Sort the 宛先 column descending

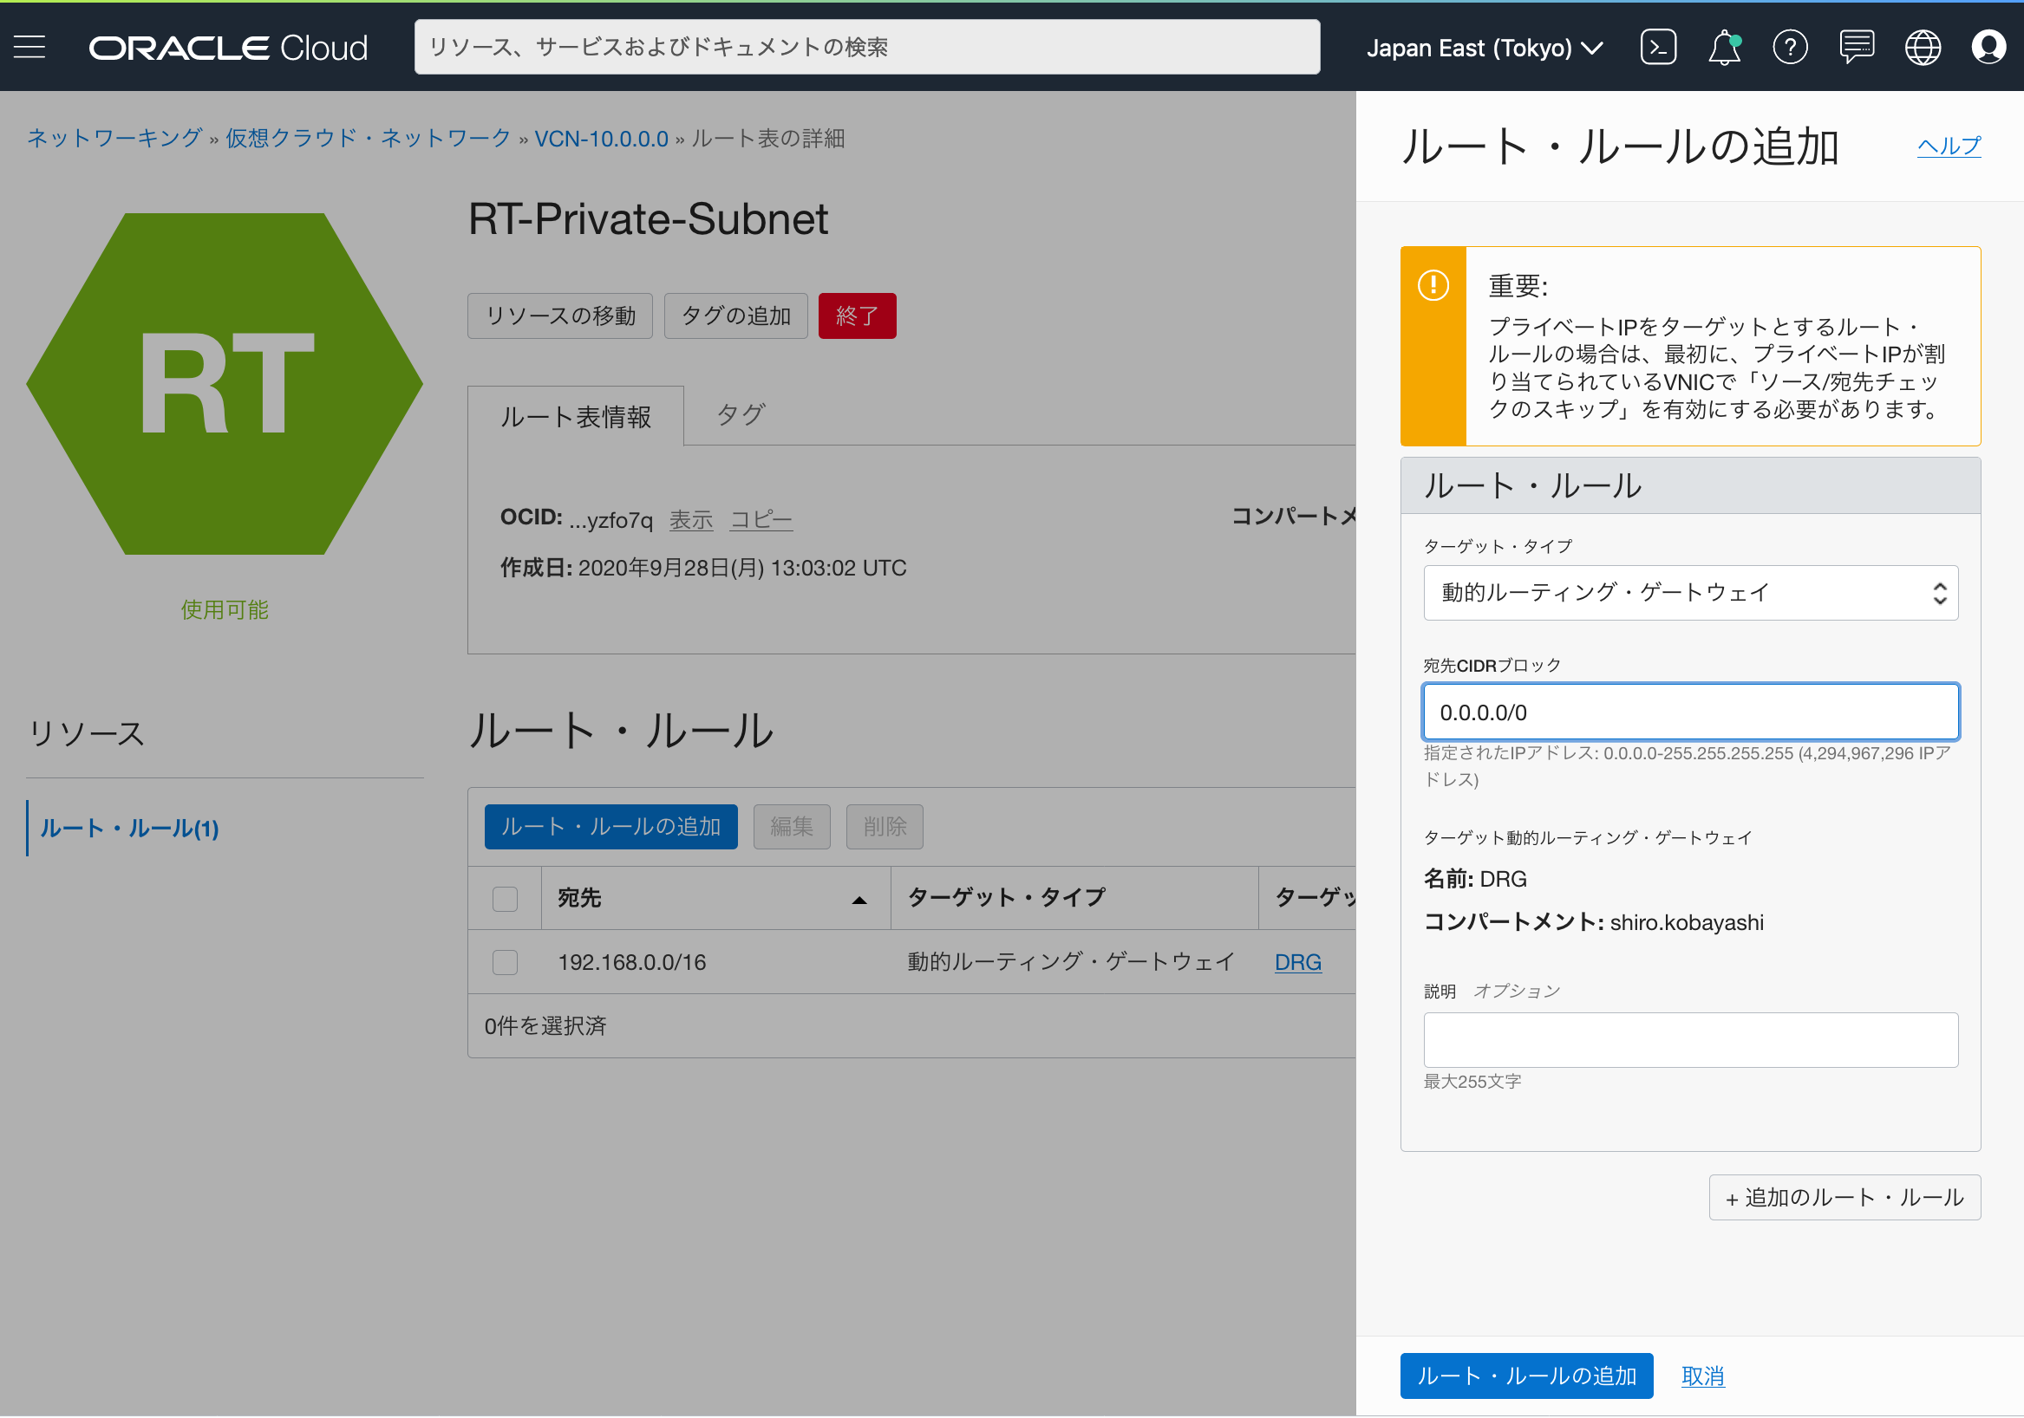pyautogui.click(x=859, y=898)
